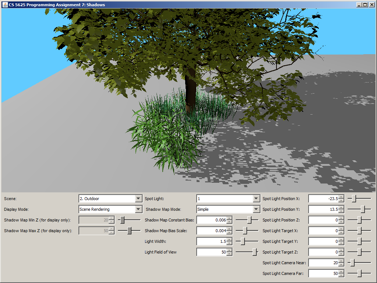Click the Light Width slider handle
Viewport: 377px width, 283px height.
[x=243, y=241]
